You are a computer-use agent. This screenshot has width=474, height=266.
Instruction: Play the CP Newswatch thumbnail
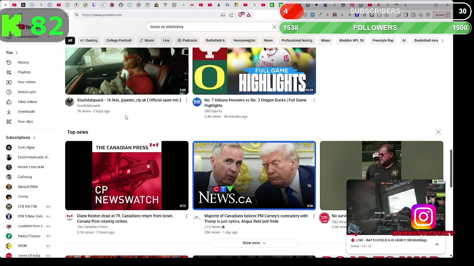pyautogui.click(x=127, y=175)
